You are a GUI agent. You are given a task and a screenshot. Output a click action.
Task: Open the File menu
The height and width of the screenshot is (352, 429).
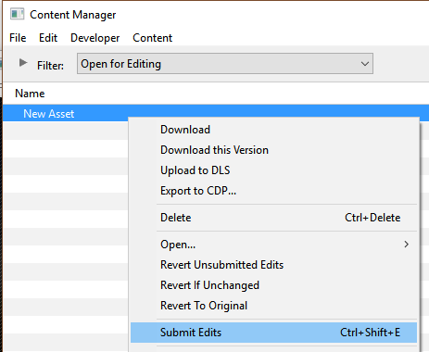click(18, 38)
